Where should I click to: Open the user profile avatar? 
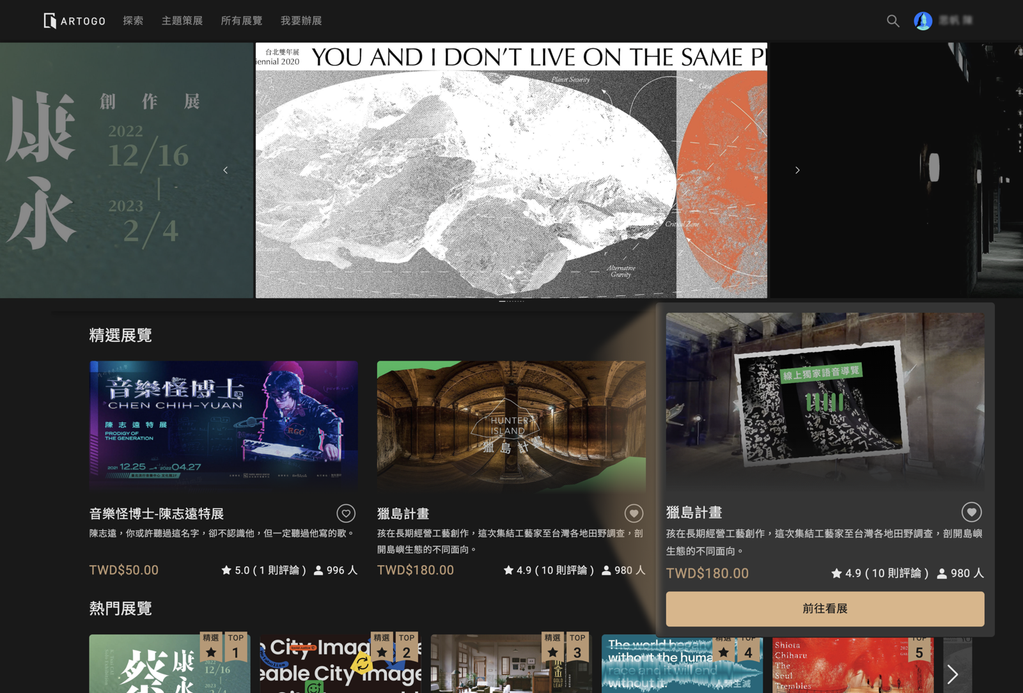pyautogui.click(x=923, y=21)
